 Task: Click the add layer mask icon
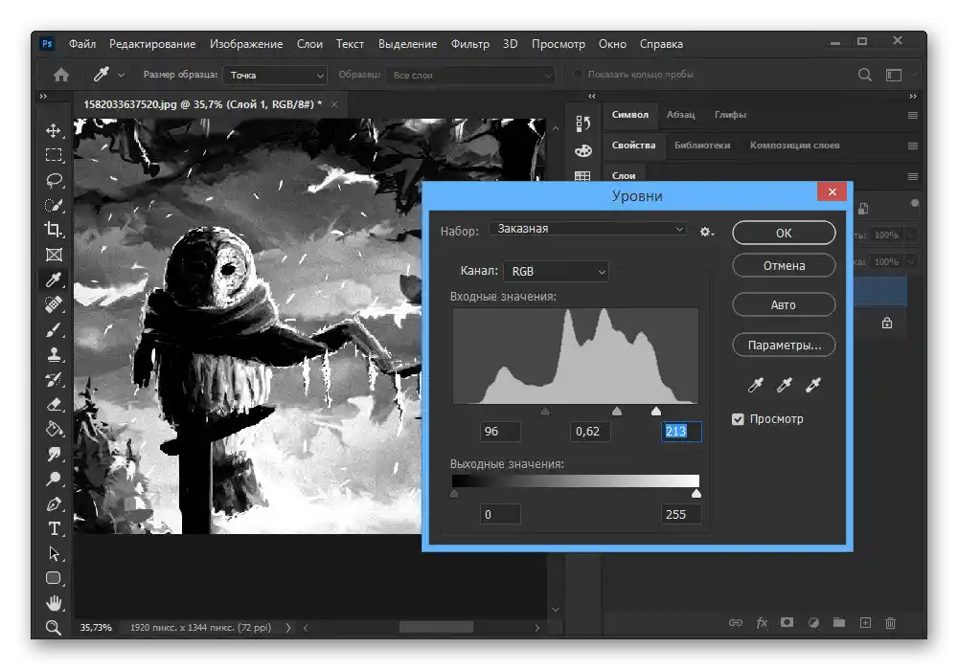(x=787, y=622)
